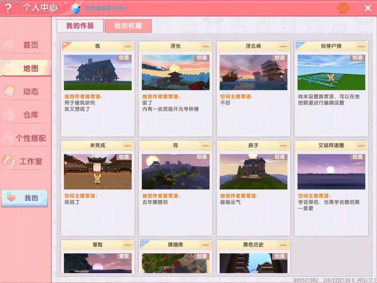Open the 筠 map thumbnail
The height and width of the screenshot is (283, 377).
pos(176,172)
